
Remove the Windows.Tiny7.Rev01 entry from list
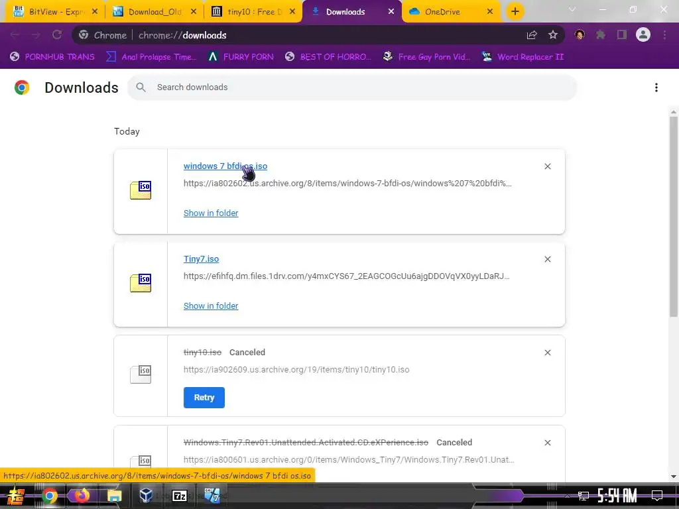pyautogui.click(x=547, y=442)
